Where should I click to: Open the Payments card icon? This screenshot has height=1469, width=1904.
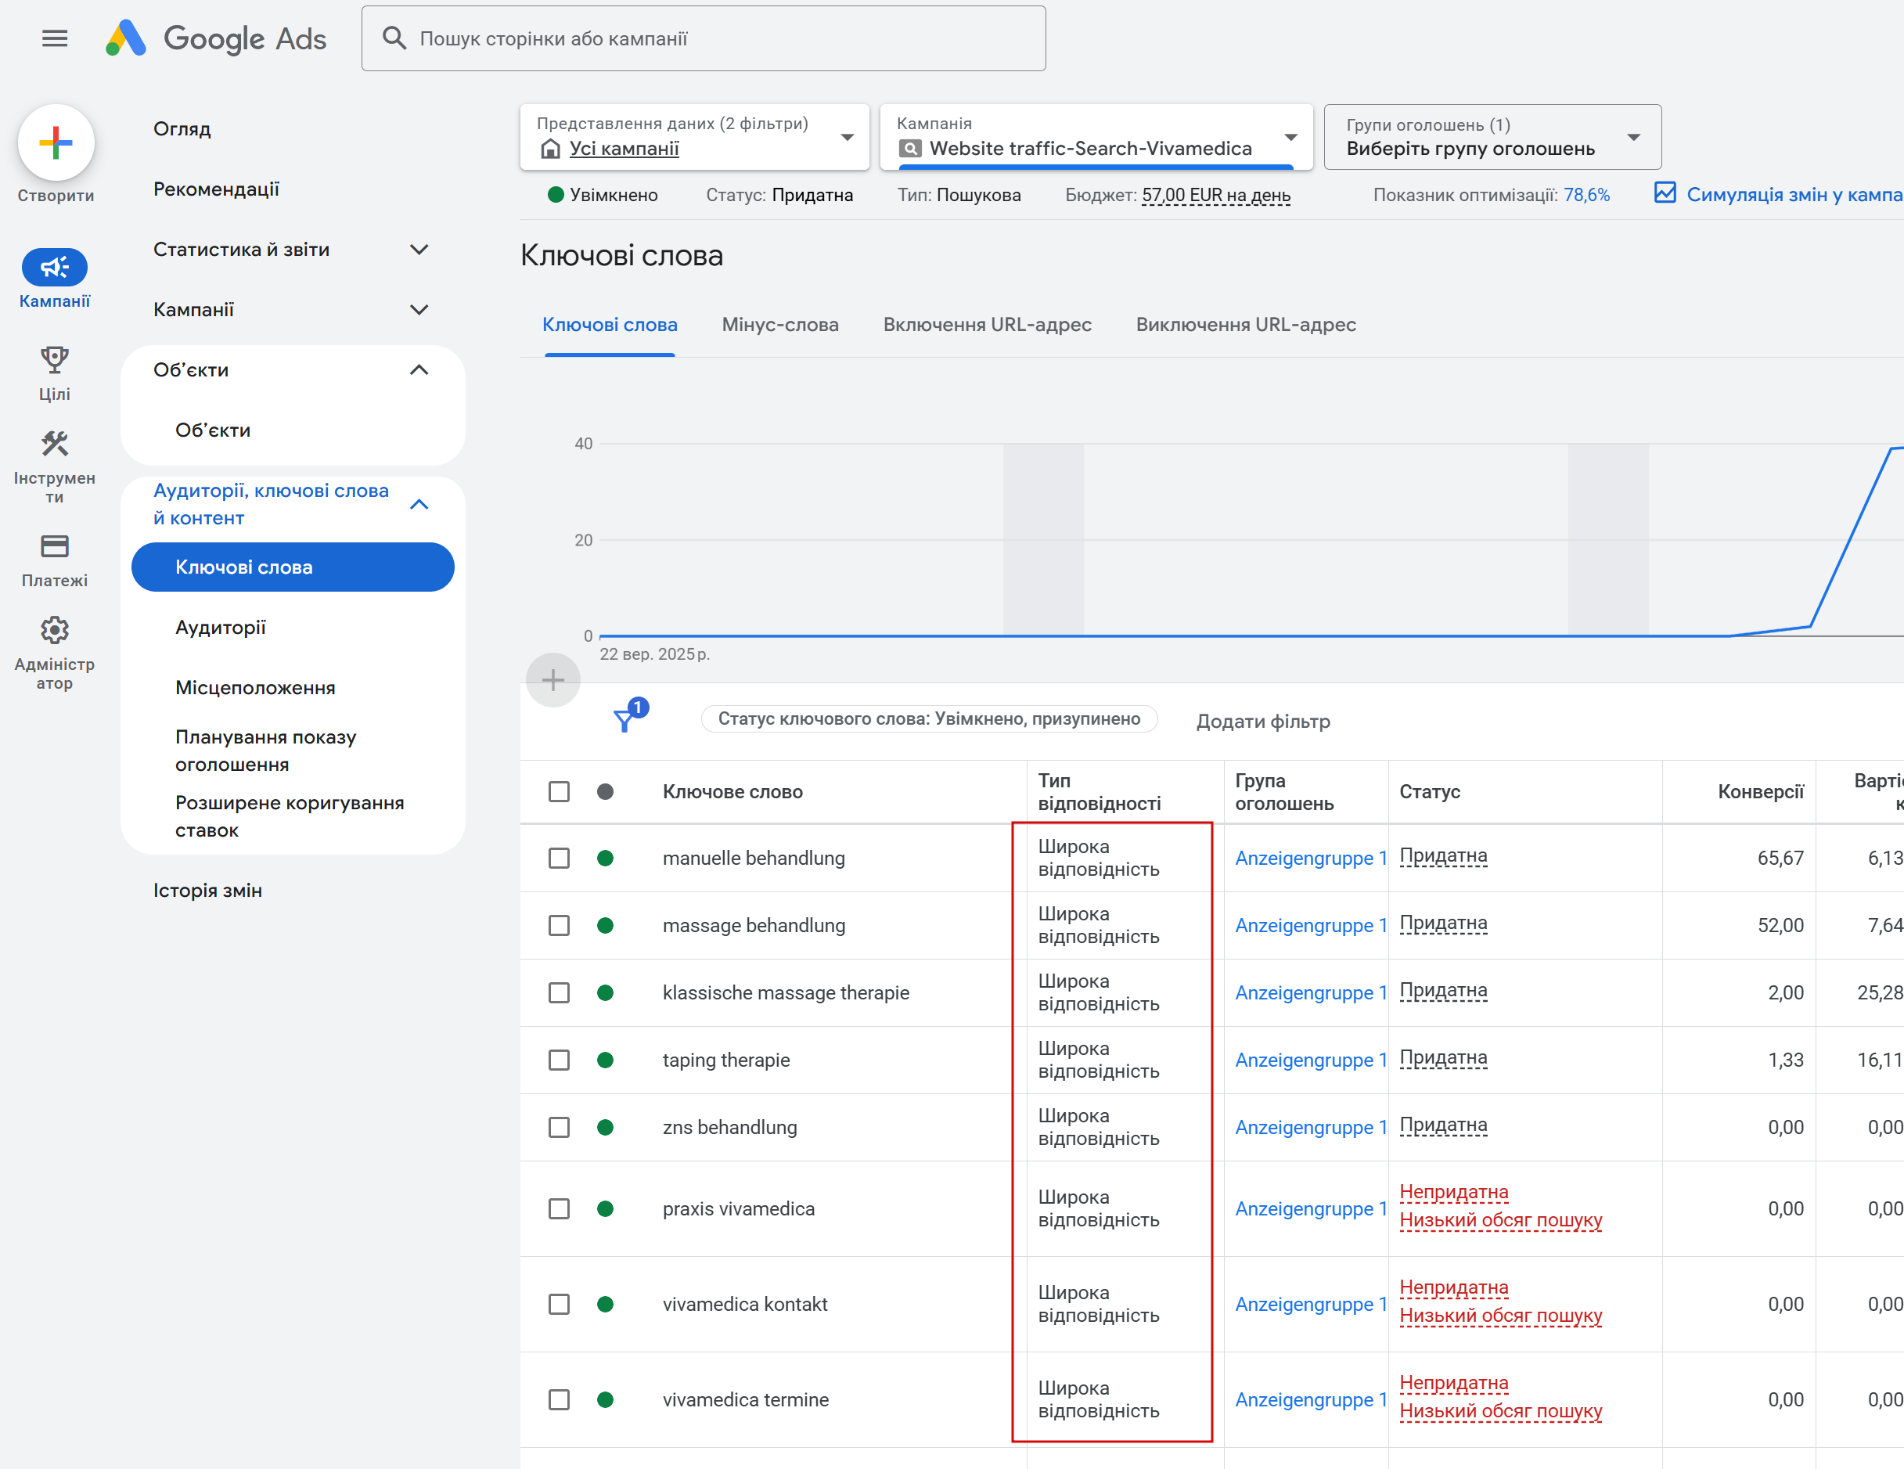(54, 546)
